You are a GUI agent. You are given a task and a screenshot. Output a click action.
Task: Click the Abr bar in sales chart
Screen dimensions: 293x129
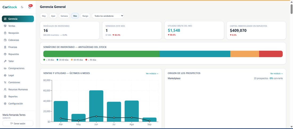tap(61, 111)
